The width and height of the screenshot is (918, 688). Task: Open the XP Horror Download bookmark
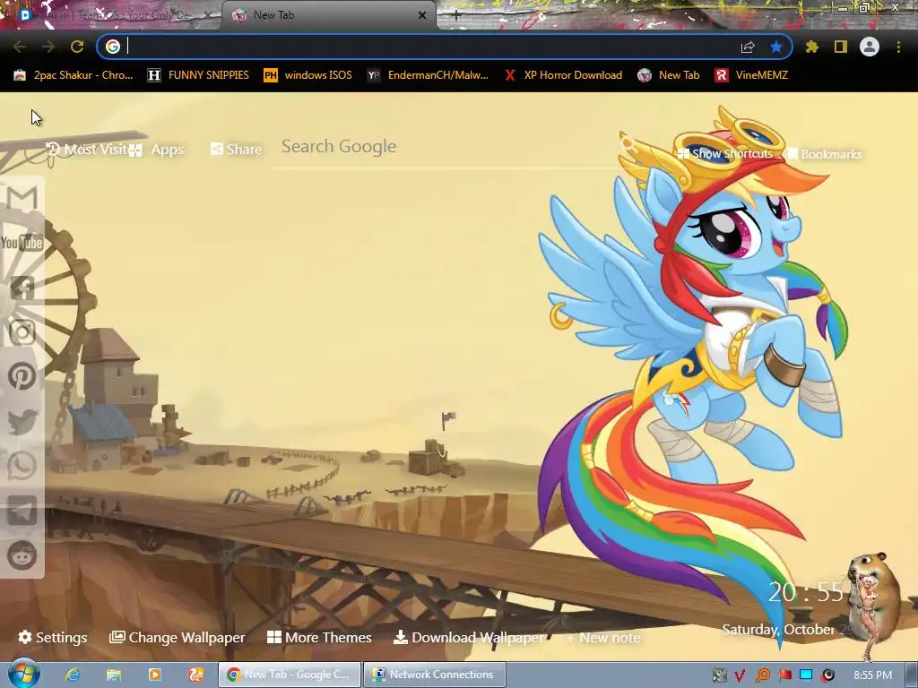pyautogui.click(x=563, y=75)
